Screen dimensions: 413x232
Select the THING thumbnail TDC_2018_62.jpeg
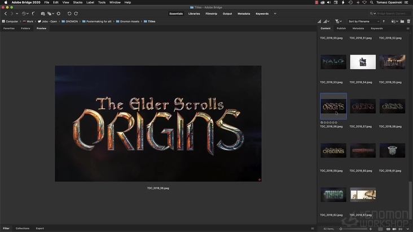point(333,195)
